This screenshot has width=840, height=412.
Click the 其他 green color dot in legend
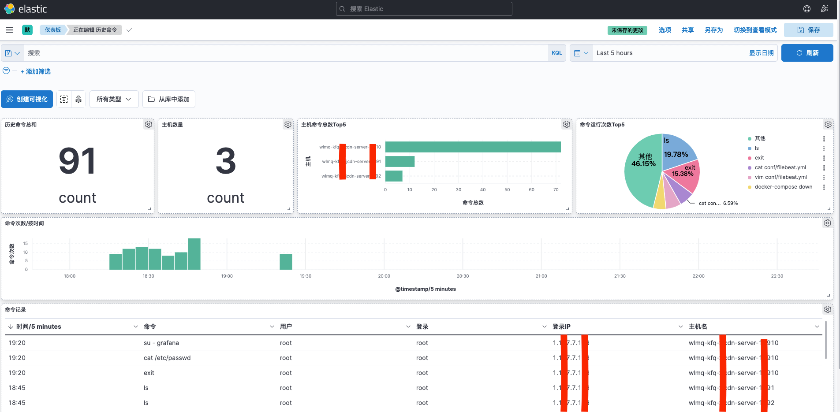pos(750,139)
